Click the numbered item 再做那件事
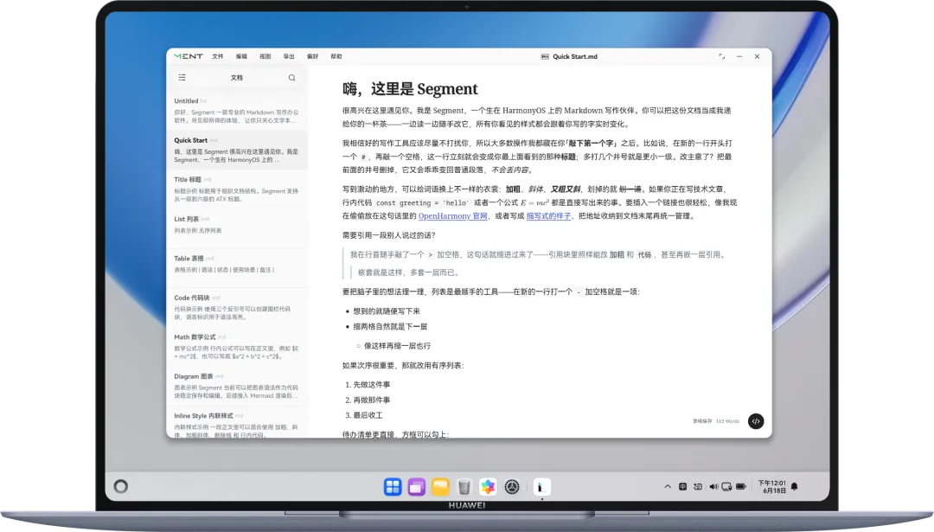 point(372,401)
